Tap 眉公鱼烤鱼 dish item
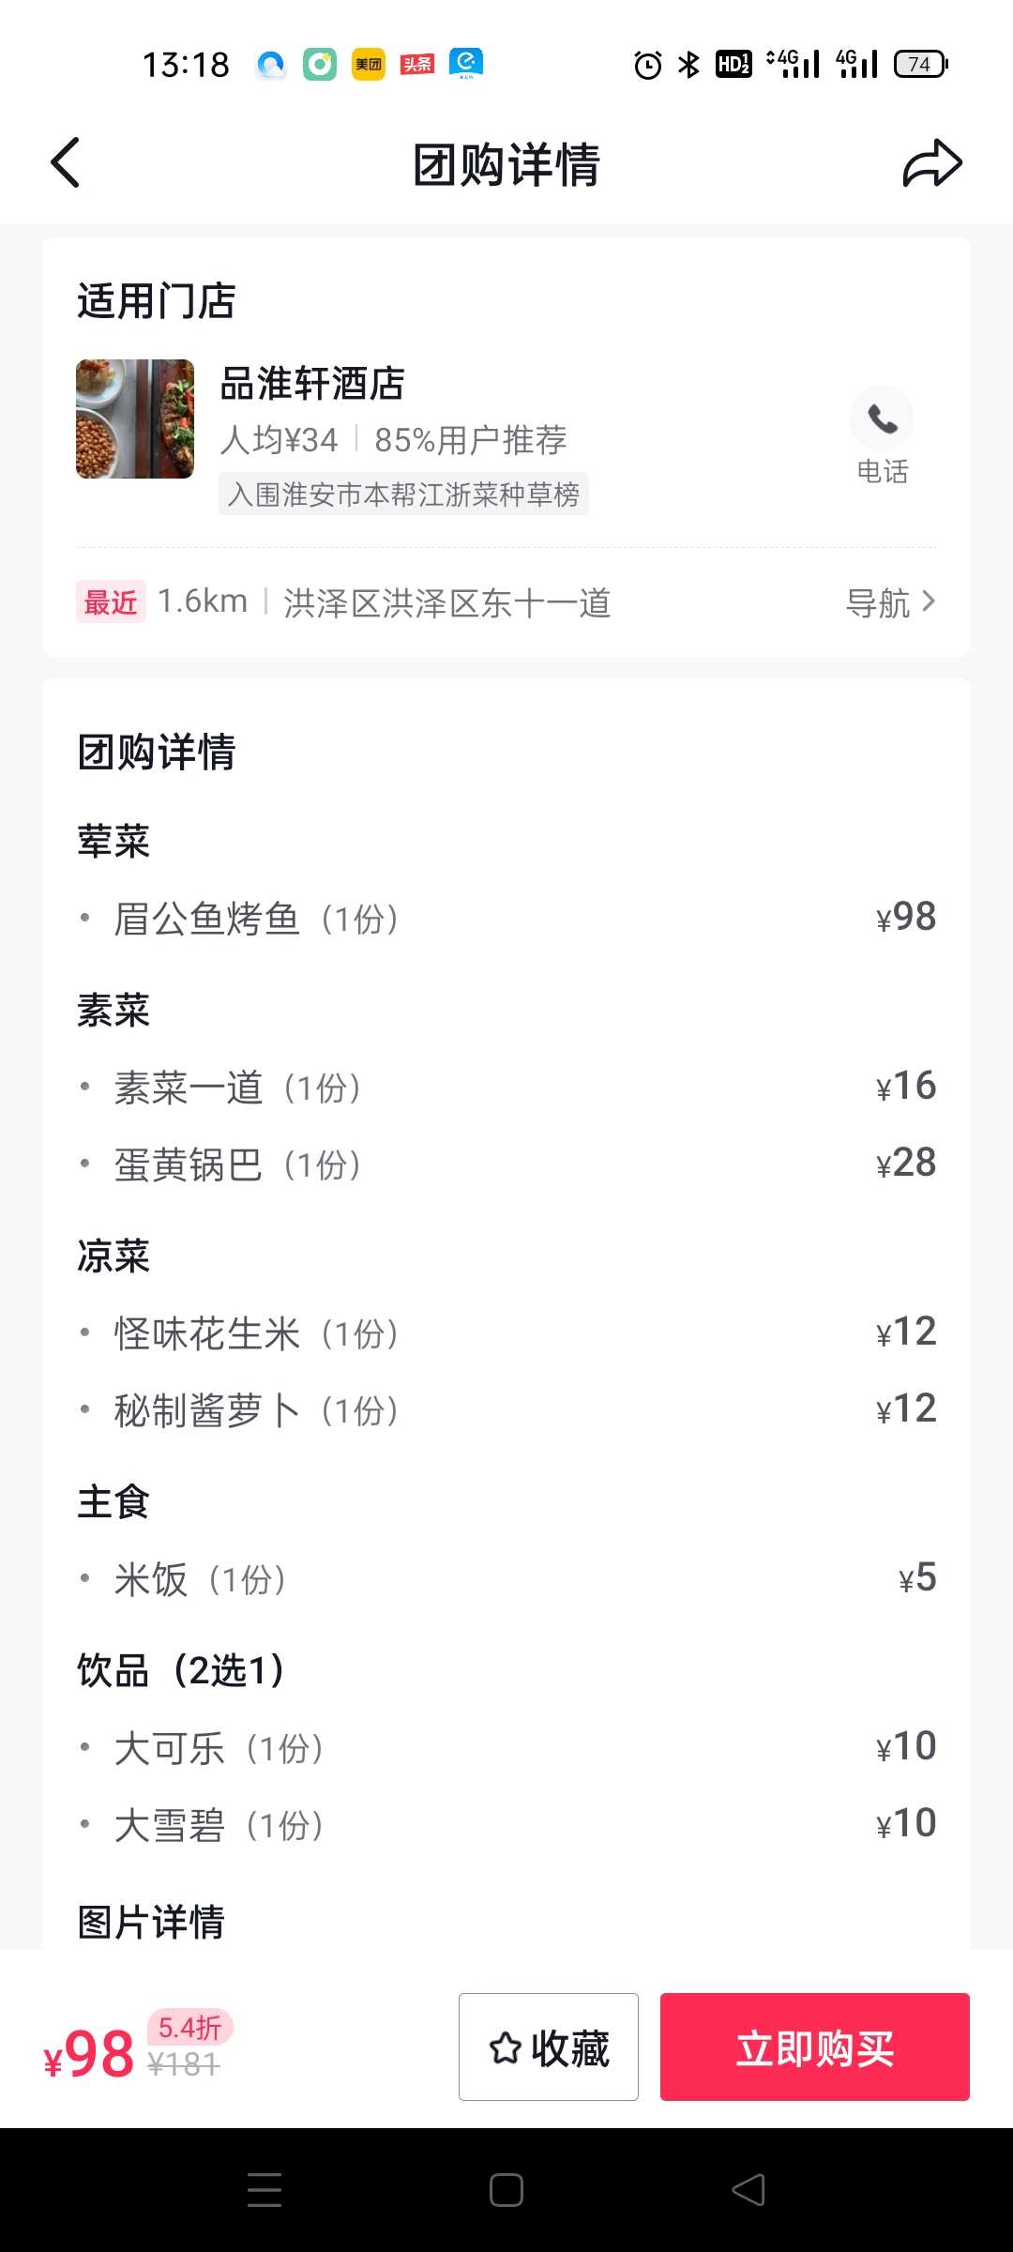This screenshot has width=1013, height=2252. pyautogui.click(x=506, y=919)
